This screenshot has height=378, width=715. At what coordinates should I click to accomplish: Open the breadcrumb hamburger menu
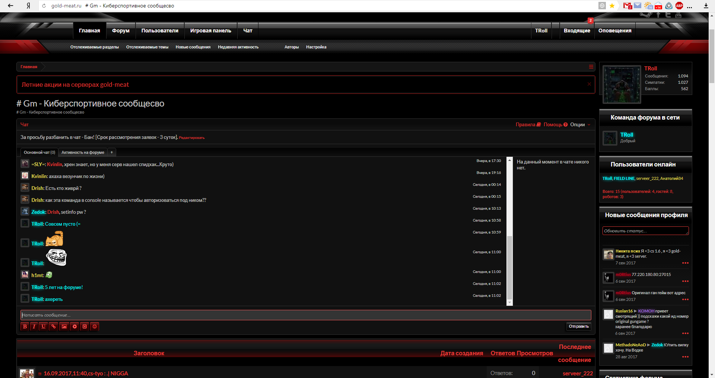pos(591,67)
